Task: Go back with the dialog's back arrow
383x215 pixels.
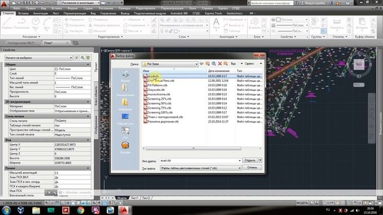Action: point(202,64)
